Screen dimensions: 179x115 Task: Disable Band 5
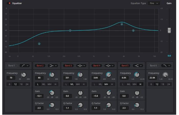coord(125,66)
